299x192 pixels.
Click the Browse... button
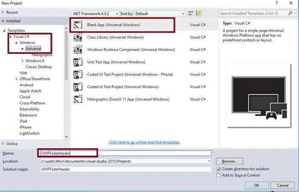pyautogui.click(x=230, y=161)
